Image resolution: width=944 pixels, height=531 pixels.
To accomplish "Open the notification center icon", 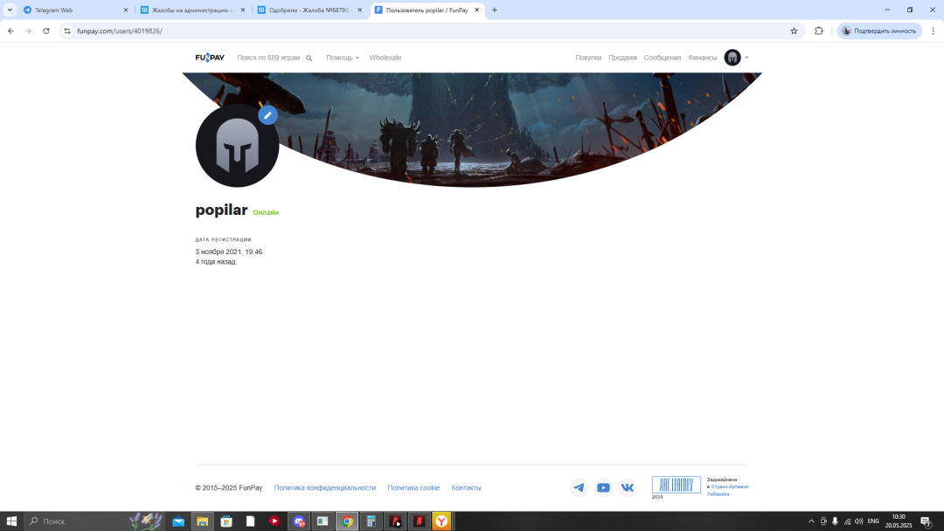I will pos(926,521).
